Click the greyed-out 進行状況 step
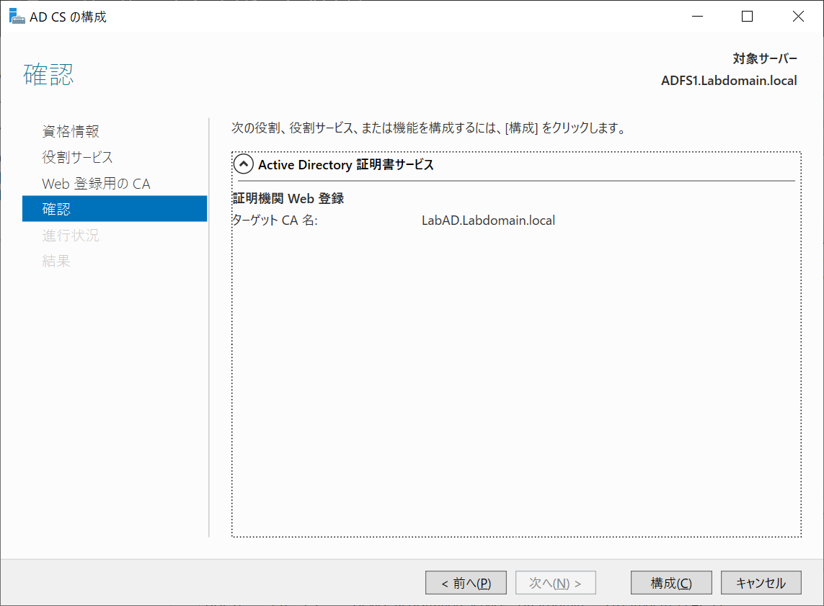The image size is (824, 606). pos(71,235)
